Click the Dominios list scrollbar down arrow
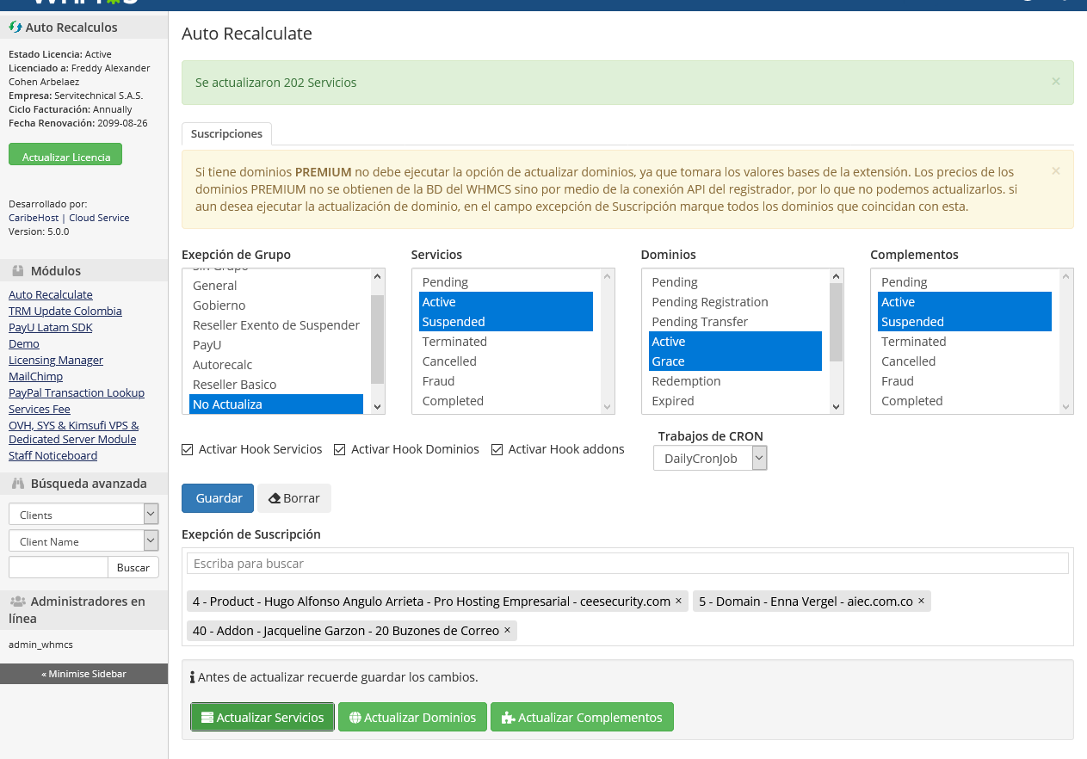 836,406
